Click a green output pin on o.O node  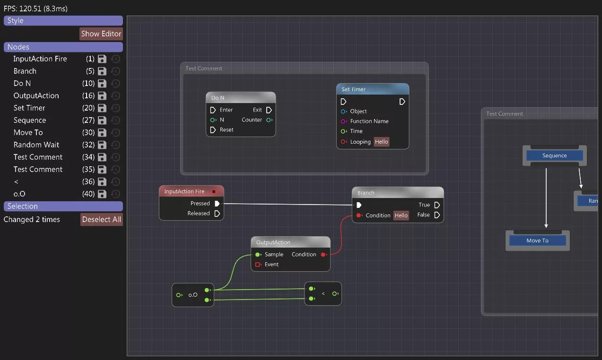(207, 290)
